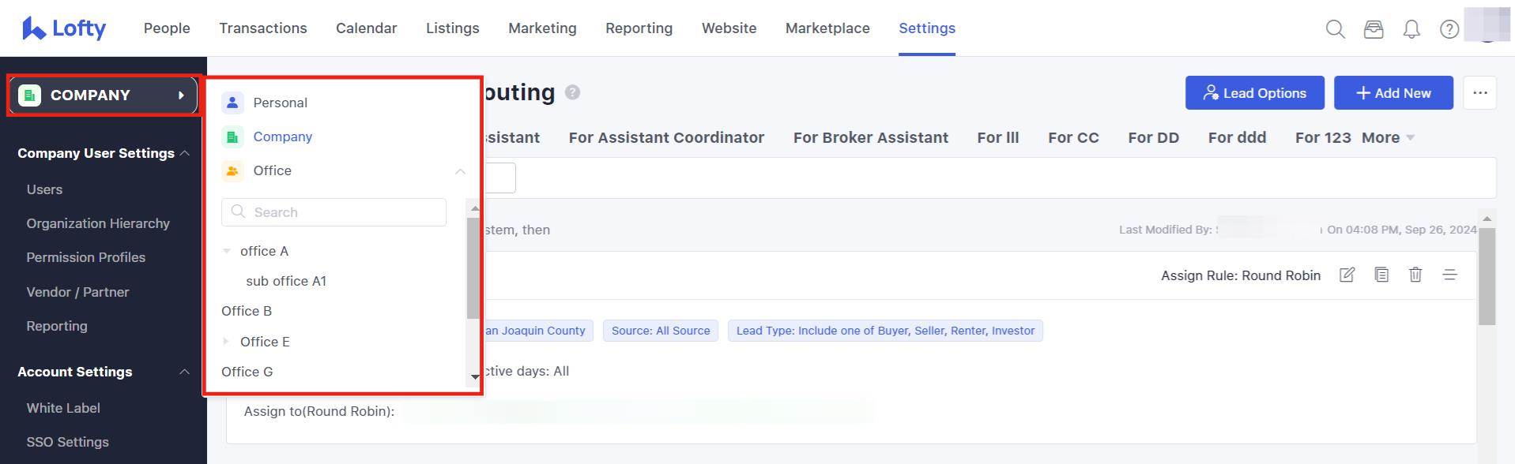Click the Add New button
The height and width of the screenshot is (464, 1515).
click(1393, 93)
